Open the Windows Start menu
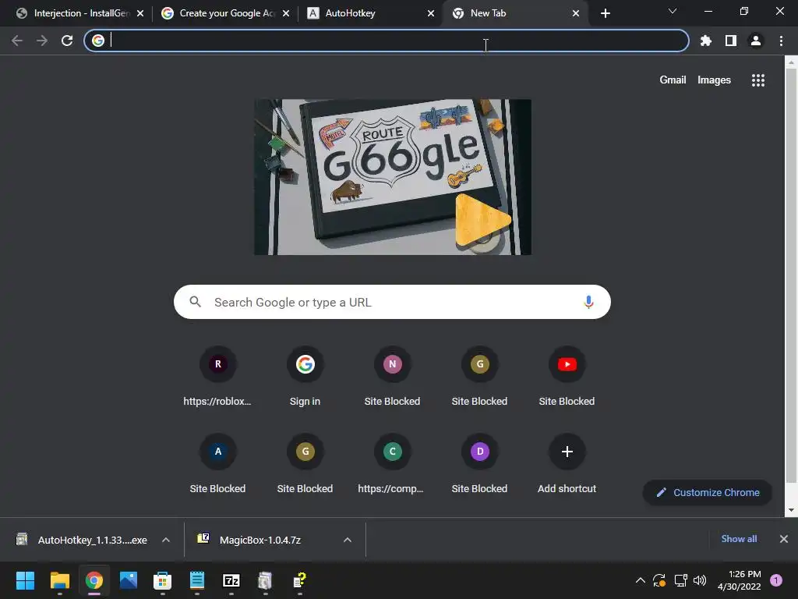 [x=25, y=580]
